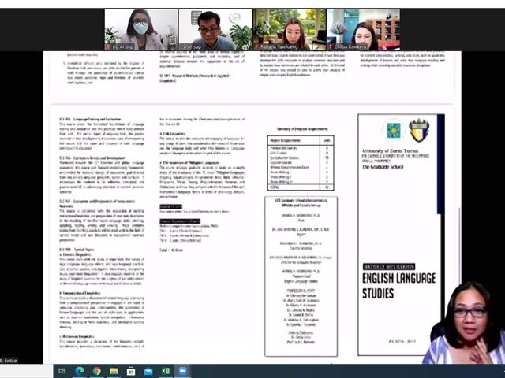This screenshot has width=505, height=378.
Task: Click the muted mic icon beside Rattana Yawiloeng
Action: 256,47
